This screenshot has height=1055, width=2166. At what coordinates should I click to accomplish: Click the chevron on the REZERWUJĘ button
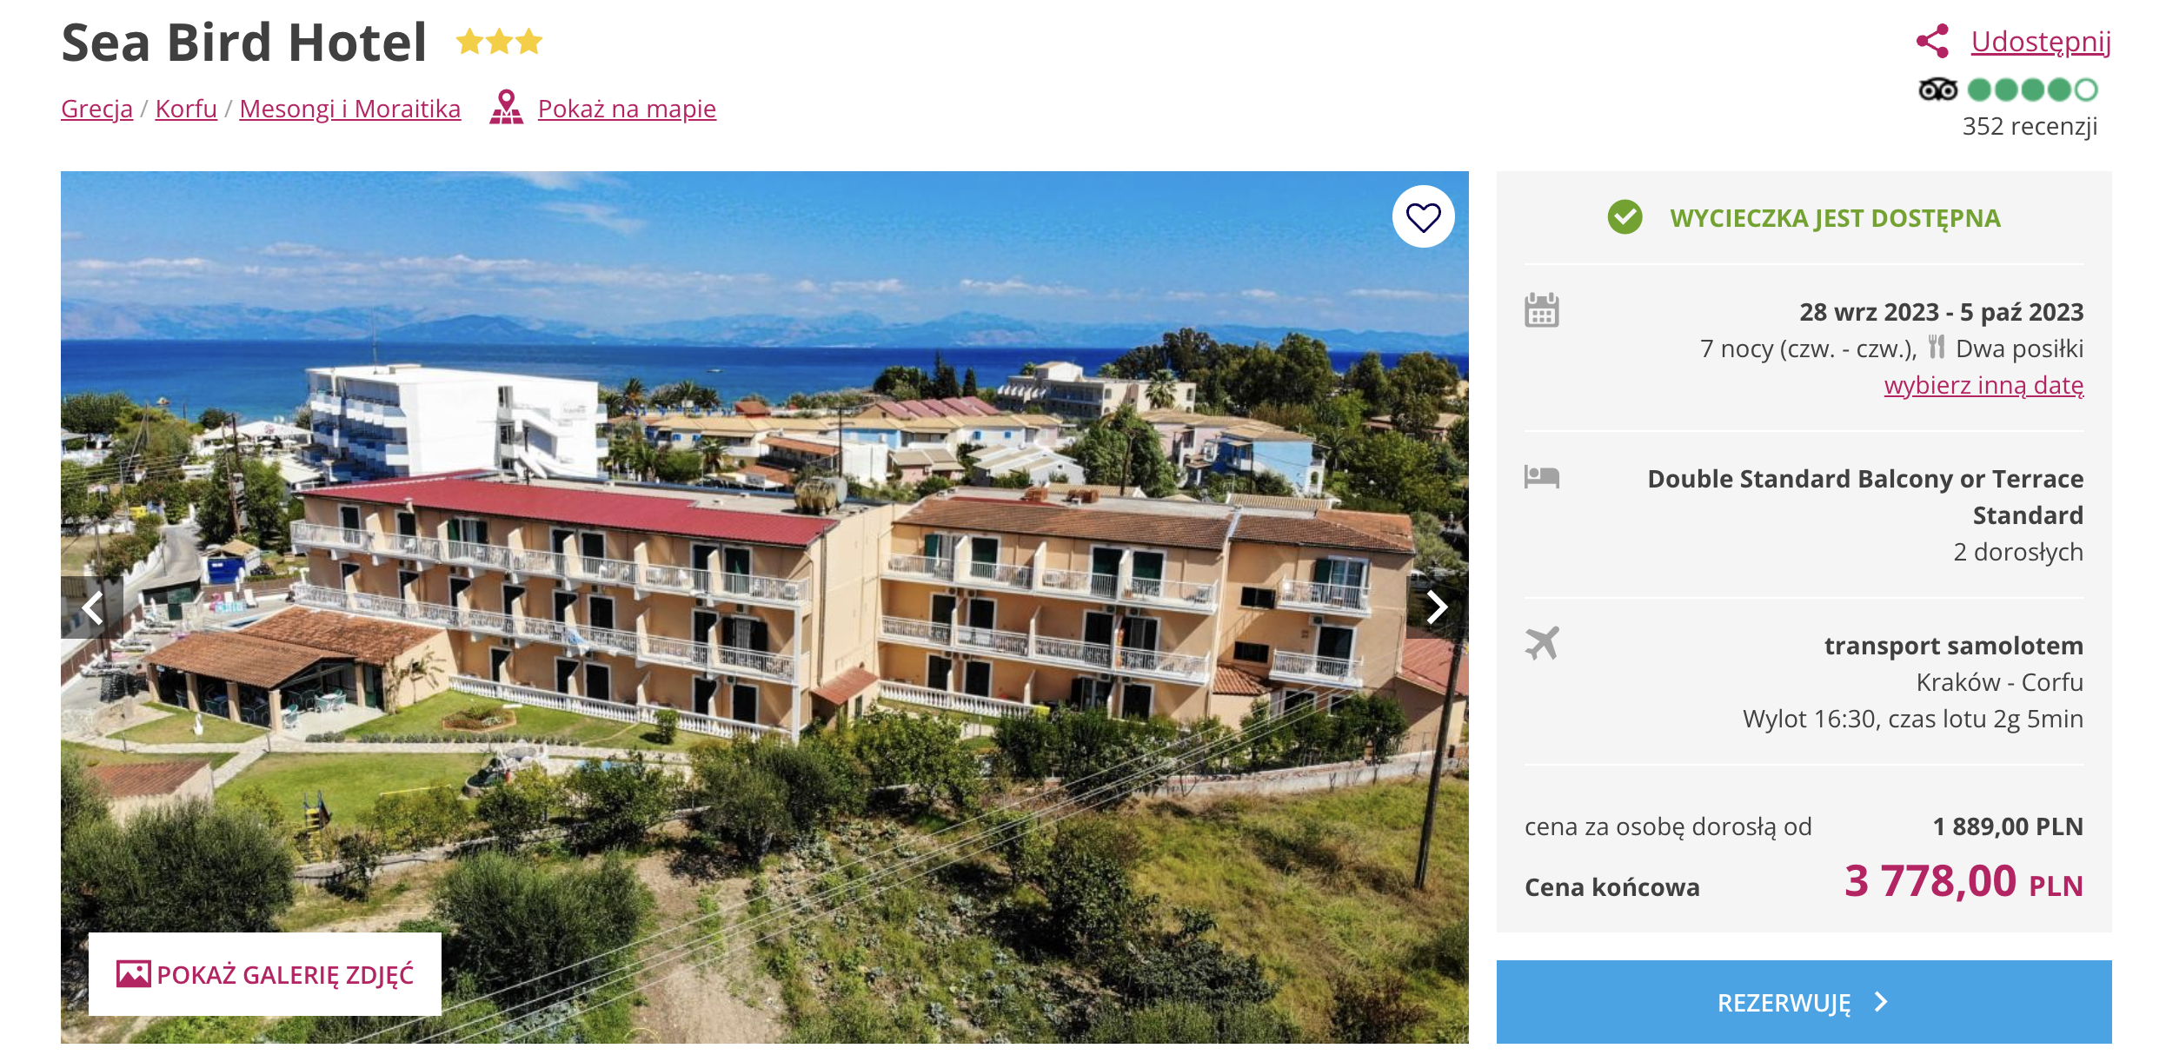coord(1881,1002)
